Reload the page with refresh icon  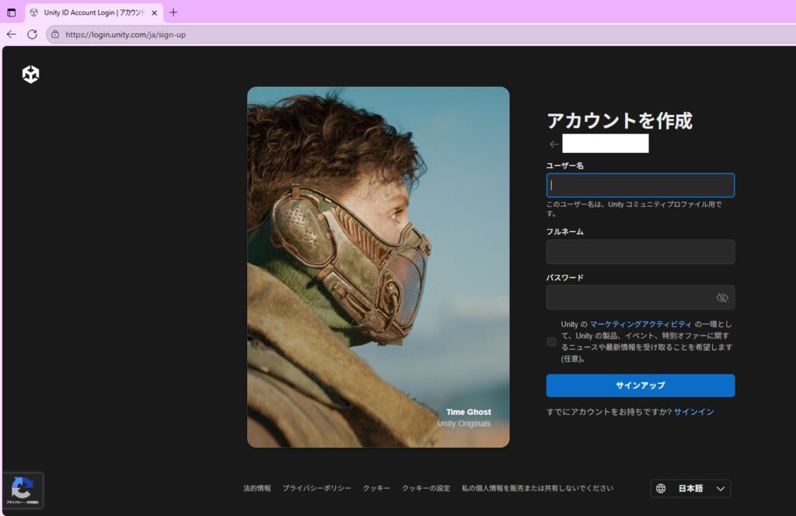tap(32, 34)
